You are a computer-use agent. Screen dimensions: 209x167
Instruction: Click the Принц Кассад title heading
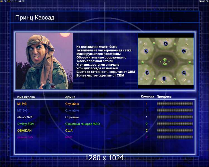coord(35,18)
